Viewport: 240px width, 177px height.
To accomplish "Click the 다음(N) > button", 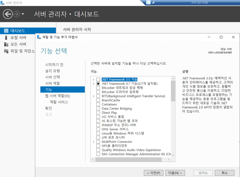I will tap(175, 173).
